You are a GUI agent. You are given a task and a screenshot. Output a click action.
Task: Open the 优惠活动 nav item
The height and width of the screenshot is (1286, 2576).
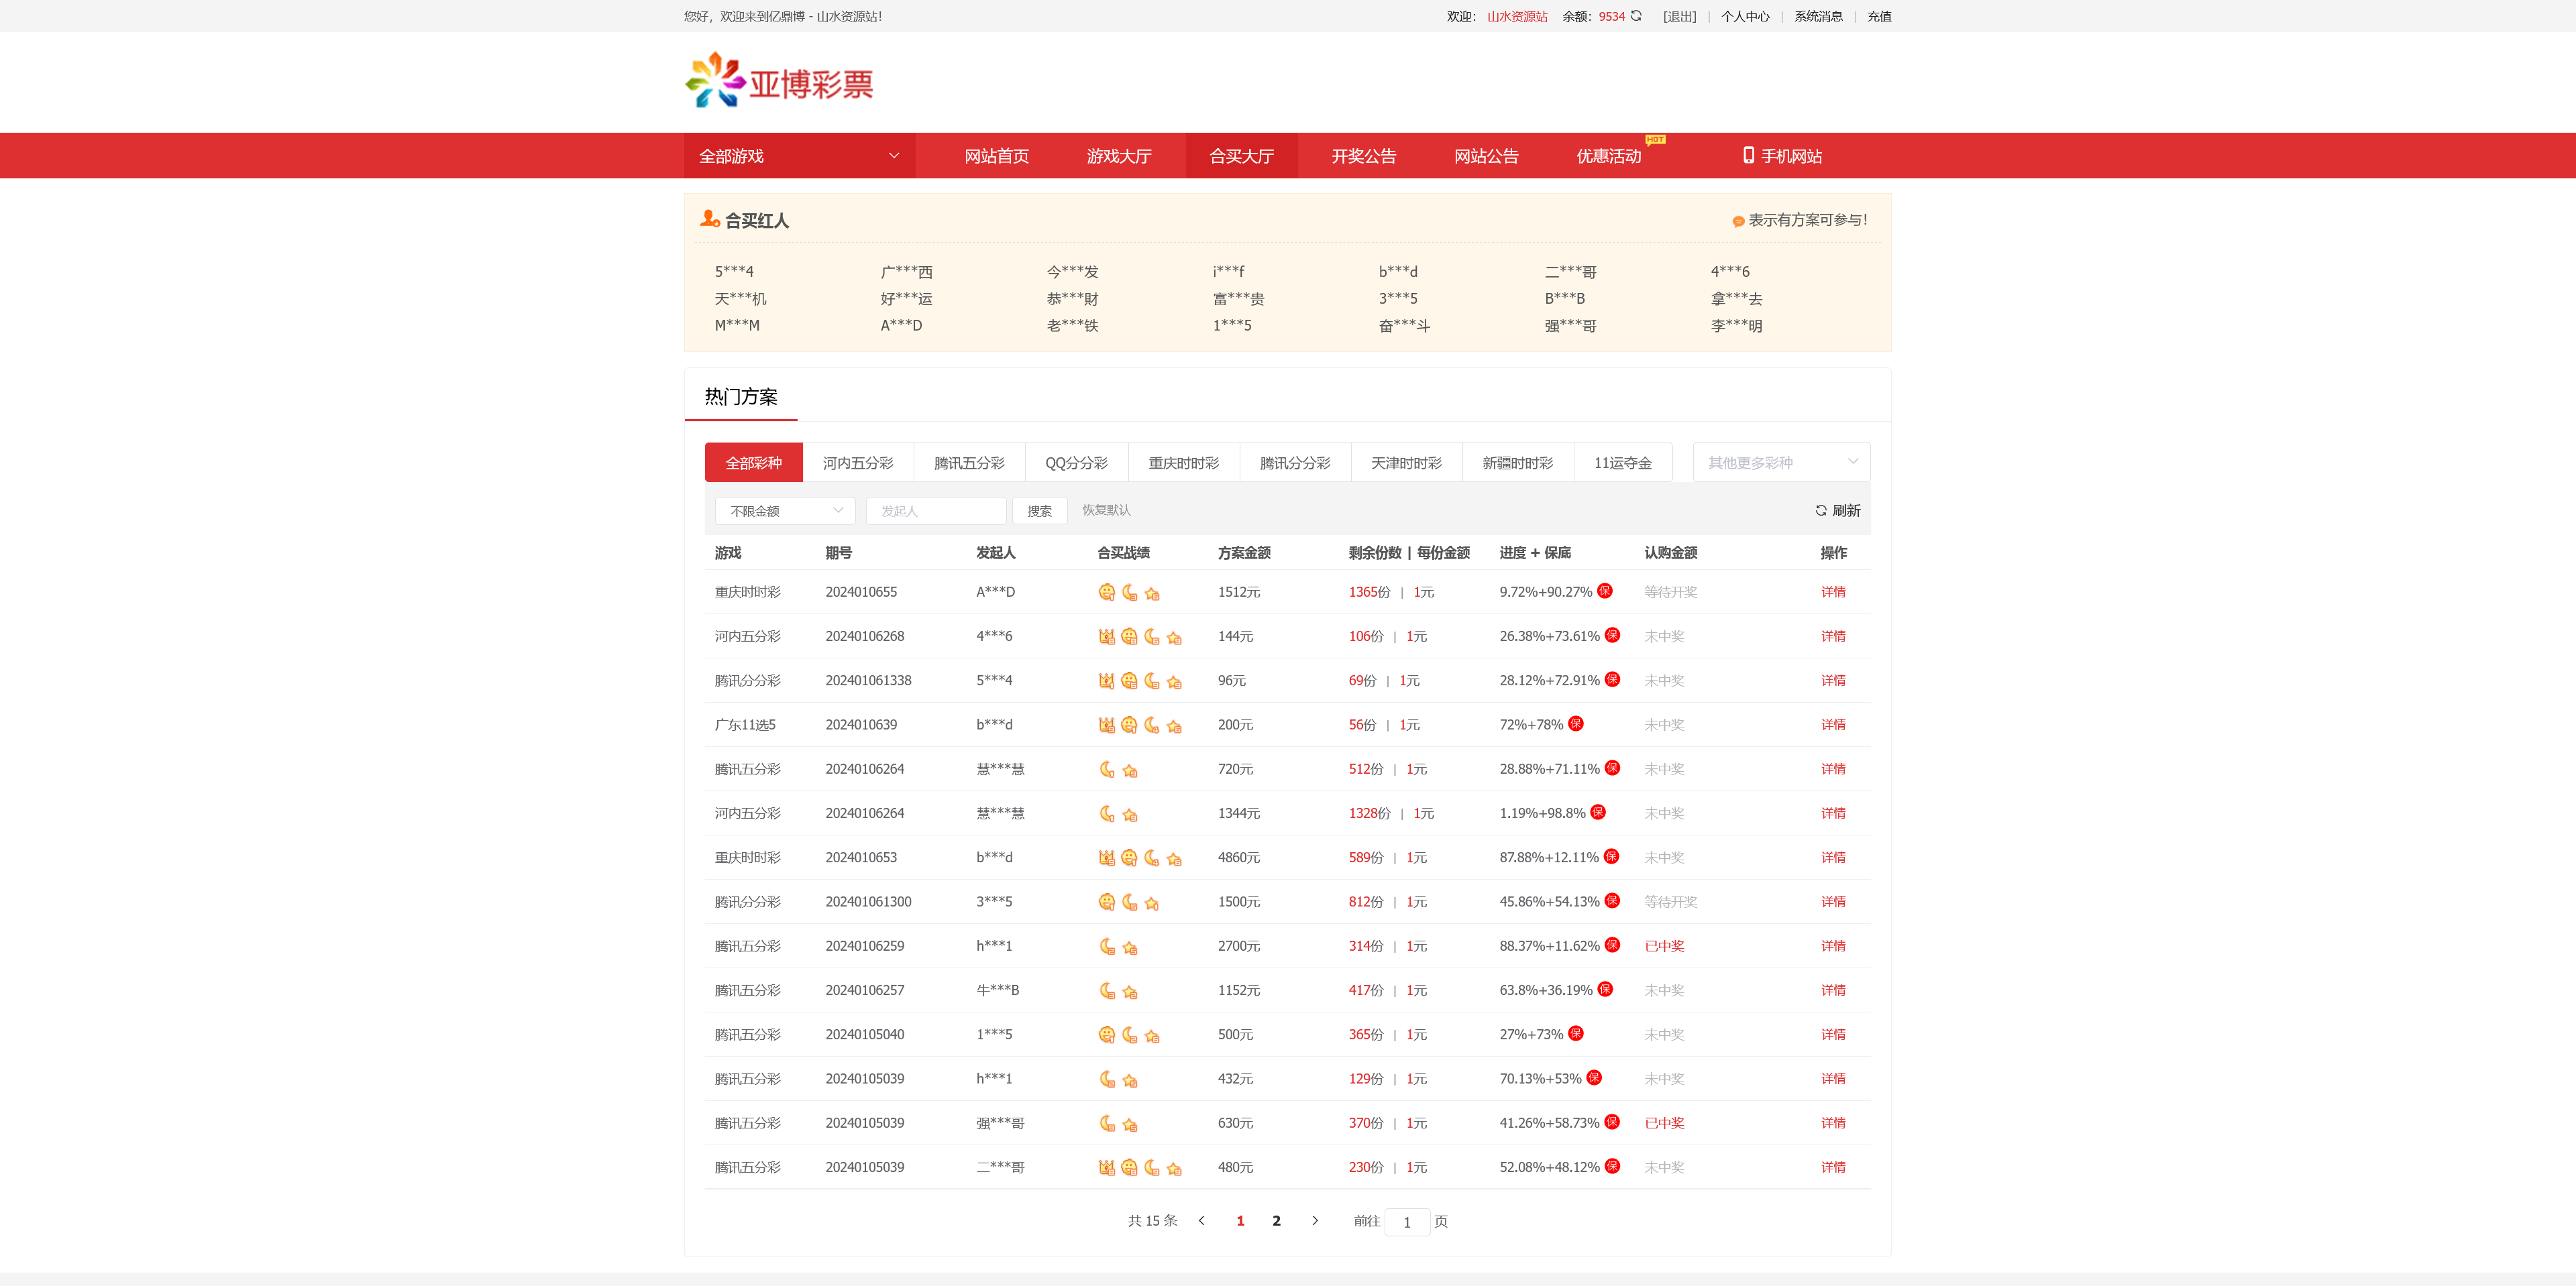(1609, 156)
